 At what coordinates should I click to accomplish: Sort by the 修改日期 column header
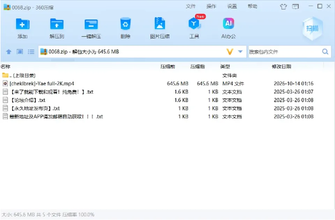pos(281,67)
